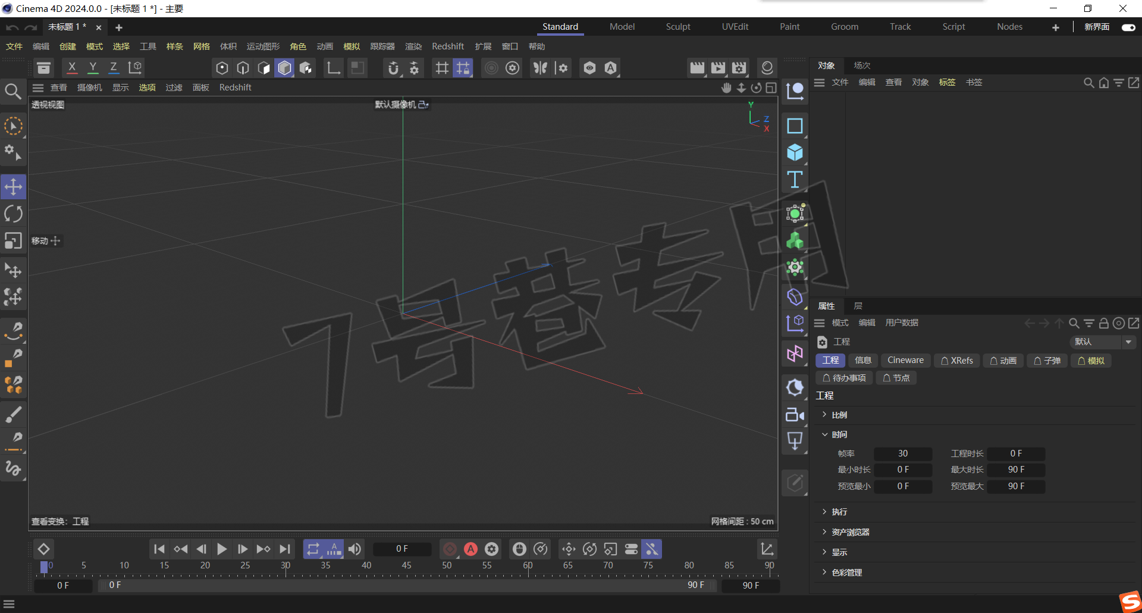1142x613 pixels.
Task: Open the deformer bend palette icon
Action: point(795,296)
